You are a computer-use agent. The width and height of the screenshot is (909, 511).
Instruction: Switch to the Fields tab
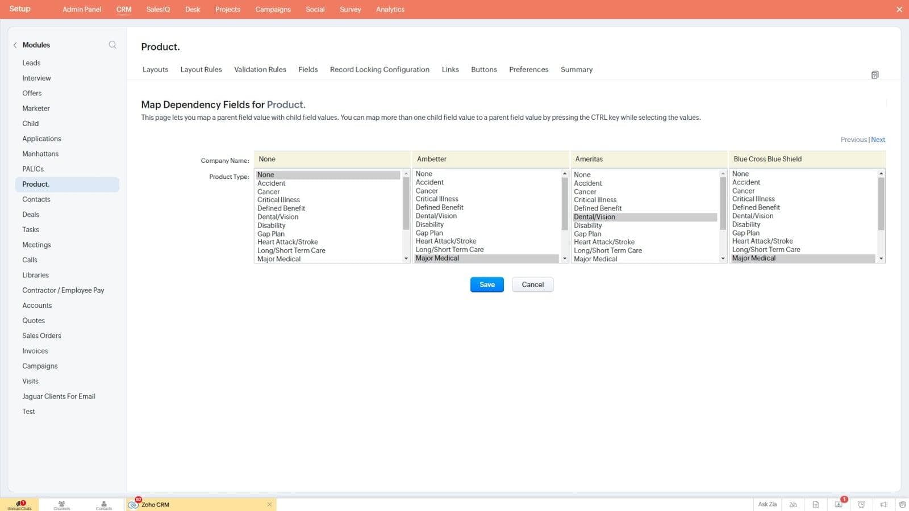coord(308,69)
